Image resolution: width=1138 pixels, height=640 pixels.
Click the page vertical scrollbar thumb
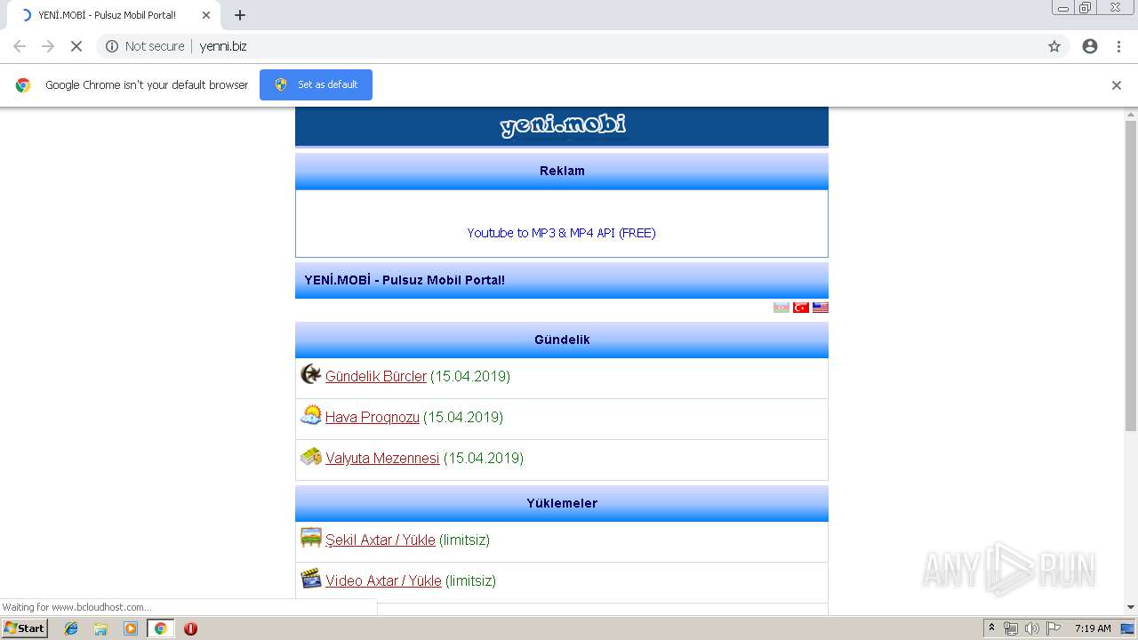point(1131,276)
